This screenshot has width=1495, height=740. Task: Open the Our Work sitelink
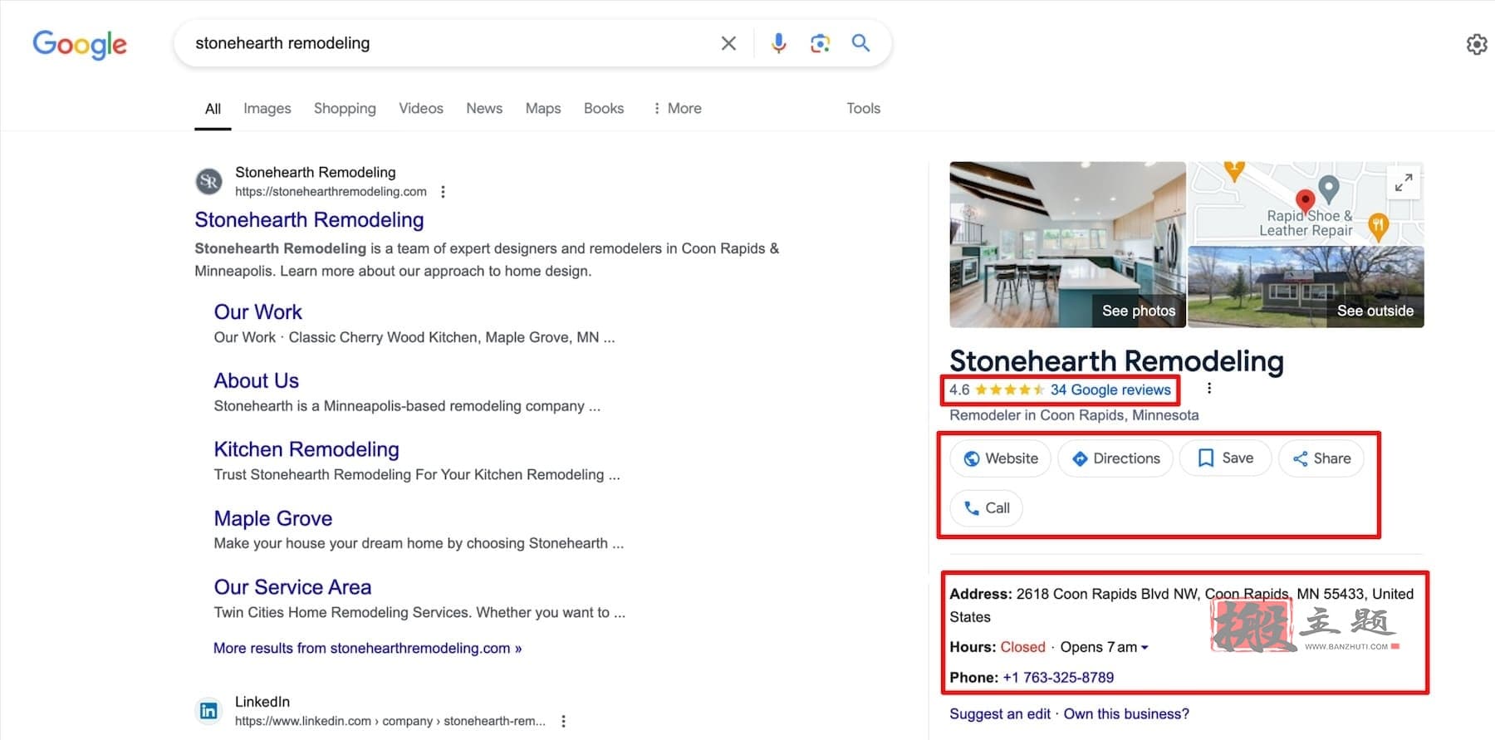(258, 312)
